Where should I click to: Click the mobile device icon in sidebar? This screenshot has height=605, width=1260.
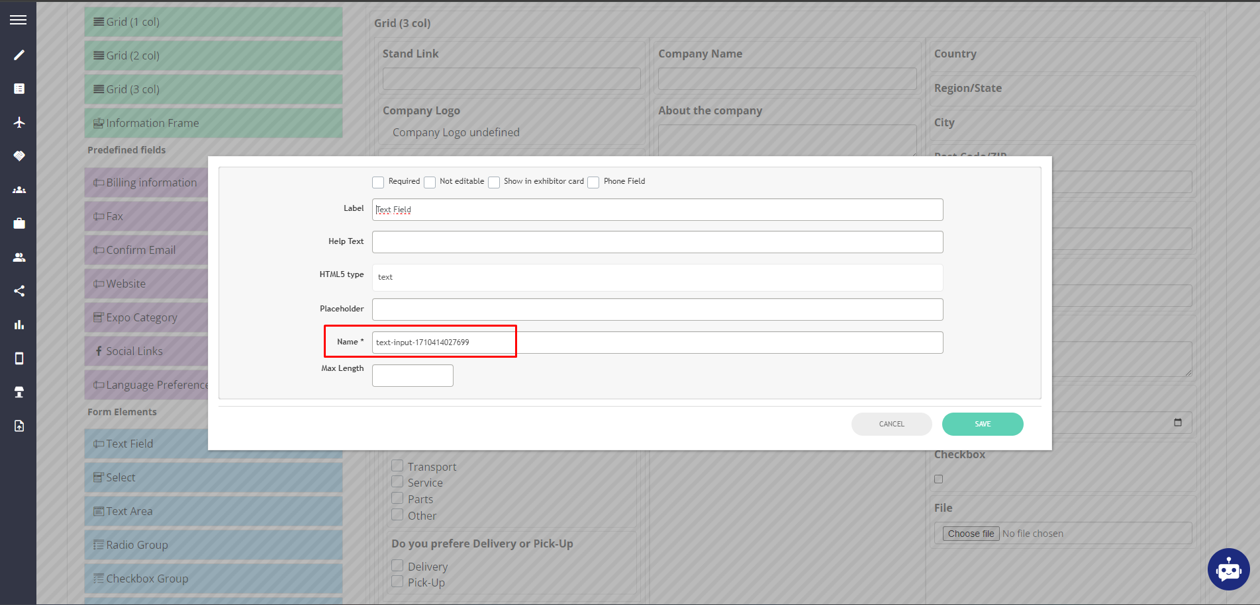pyautogui.click(x=19, y=358)
